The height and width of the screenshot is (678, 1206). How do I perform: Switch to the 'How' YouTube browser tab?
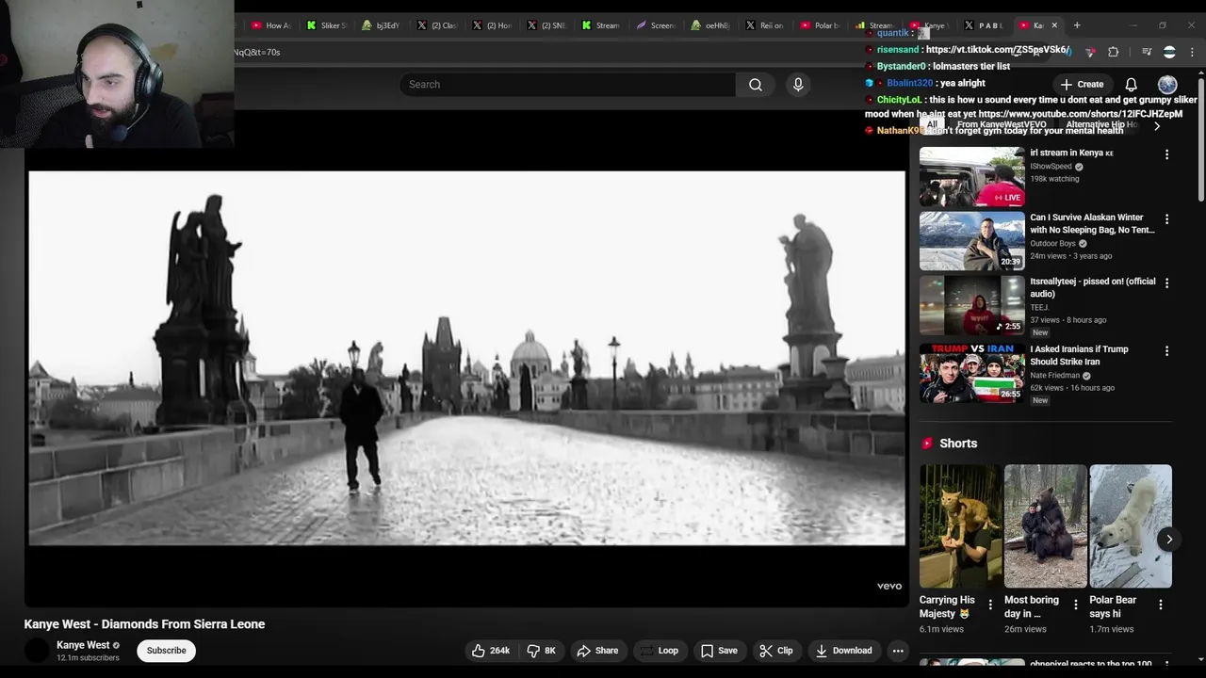[x=271, y=25]
